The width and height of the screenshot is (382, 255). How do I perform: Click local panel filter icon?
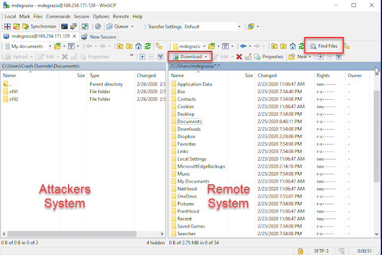pos(71,46)
